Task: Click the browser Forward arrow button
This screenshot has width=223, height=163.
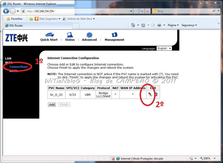Action: pyautogui.click(x=13, y=11)
